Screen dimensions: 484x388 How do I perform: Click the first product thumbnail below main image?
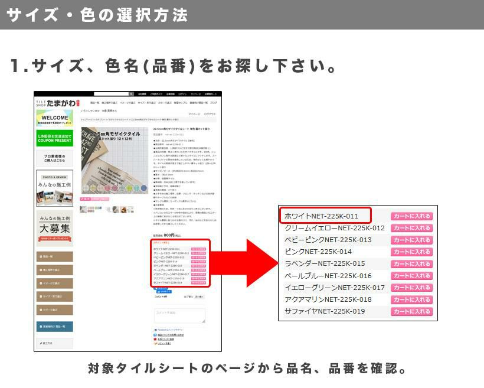[x=83, y=209]
